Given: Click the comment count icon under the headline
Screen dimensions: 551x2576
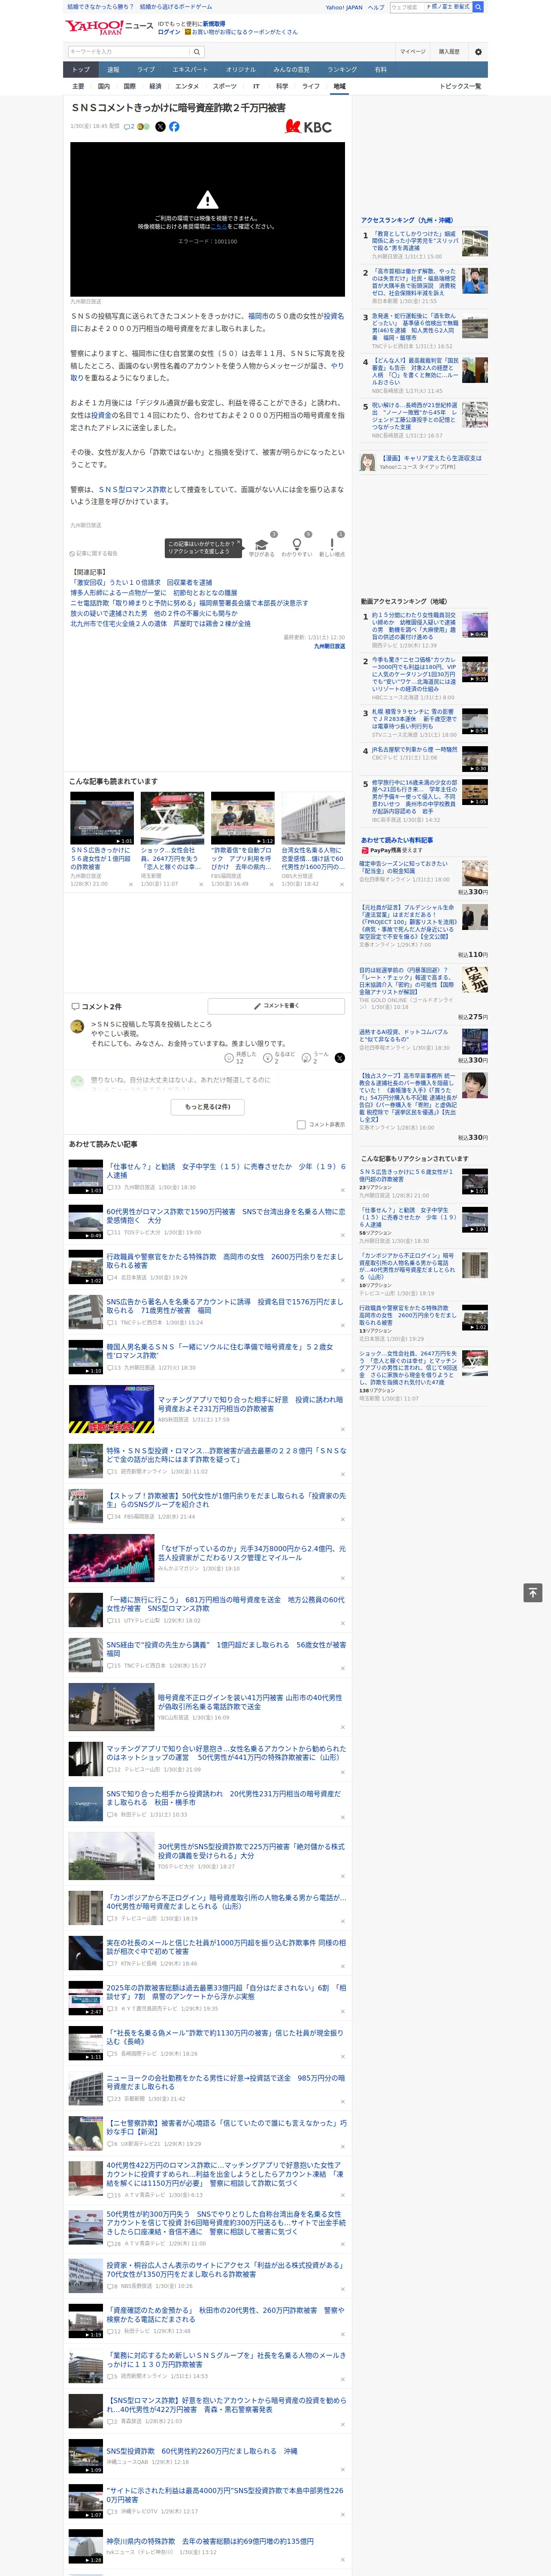Looking at the screenshot, I should coord(129,127).
